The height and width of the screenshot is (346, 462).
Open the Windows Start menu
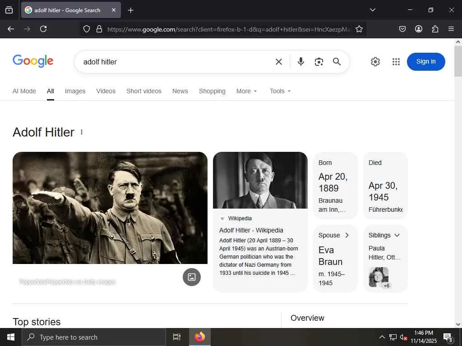(x=11, y=337)
